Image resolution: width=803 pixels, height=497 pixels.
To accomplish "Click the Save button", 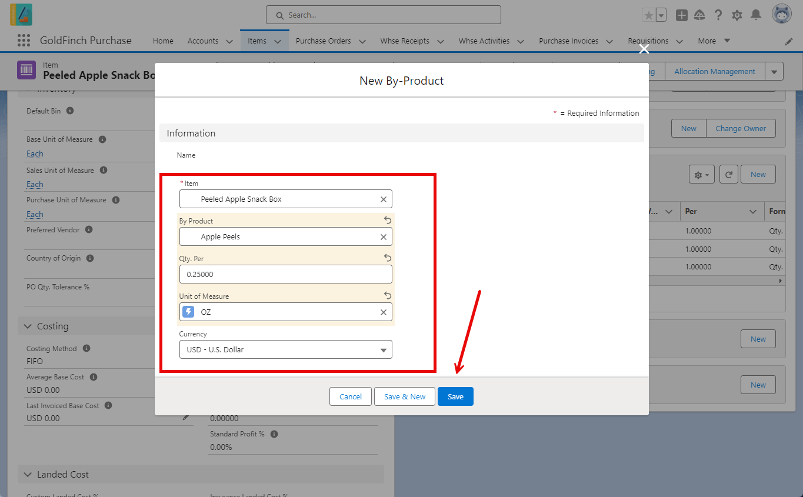I will (455, 396).
